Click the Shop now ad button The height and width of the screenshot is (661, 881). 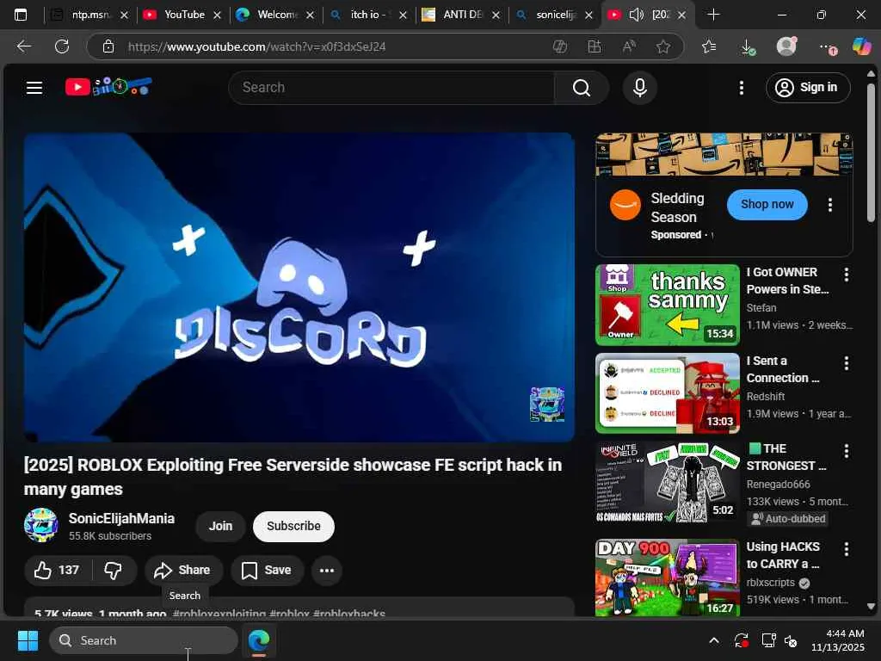click(x=767, y=205)
